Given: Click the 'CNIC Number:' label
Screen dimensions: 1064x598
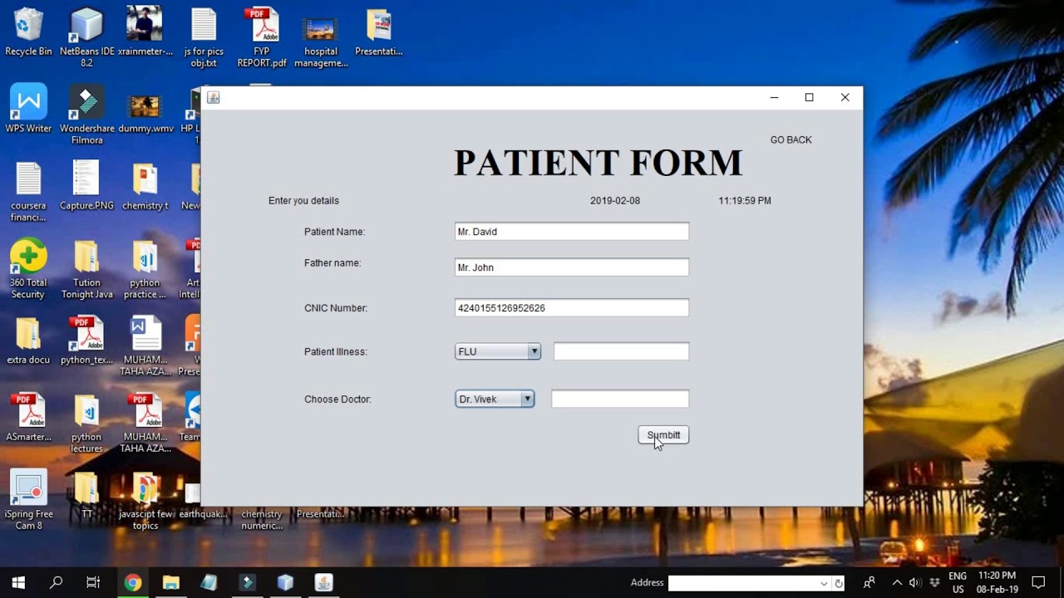Looking at the screenshot, I should [x=336, y=308].
